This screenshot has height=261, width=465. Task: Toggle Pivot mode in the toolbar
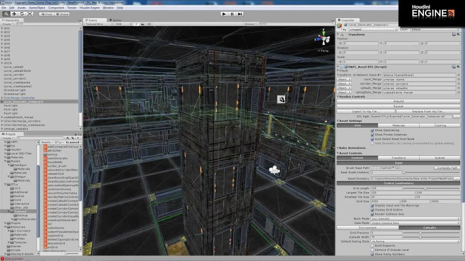(47, 14)
